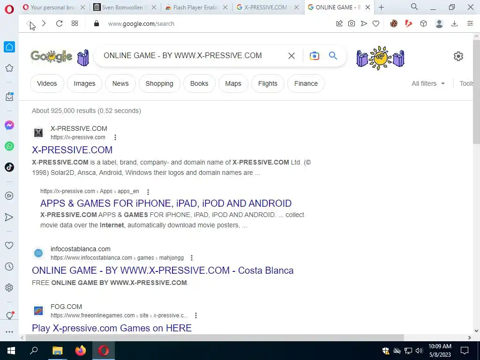Open WhatsApp in the Opera sidebar

(9, 146)
